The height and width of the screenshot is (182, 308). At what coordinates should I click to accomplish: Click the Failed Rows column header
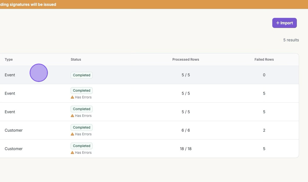(x=264, y=59)
